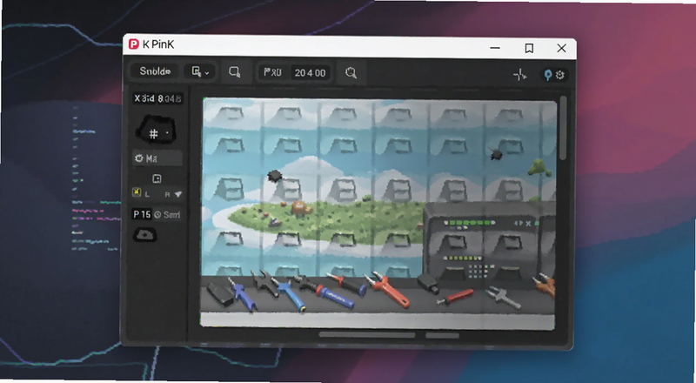Click the add-plus blob icon in sidebar
This screenshot has height=383, width=696.
tap(144, 235)
